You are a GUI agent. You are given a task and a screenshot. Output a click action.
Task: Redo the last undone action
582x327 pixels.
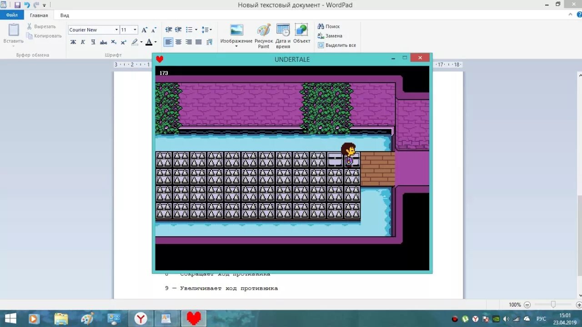click(x=35, y=5)
